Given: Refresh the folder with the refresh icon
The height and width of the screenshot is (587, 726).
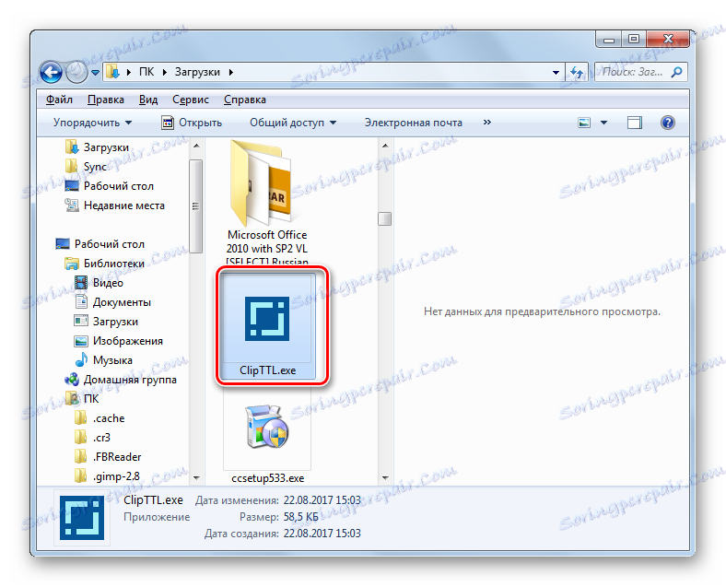Looking at the screenshot, I should [577, 72].
